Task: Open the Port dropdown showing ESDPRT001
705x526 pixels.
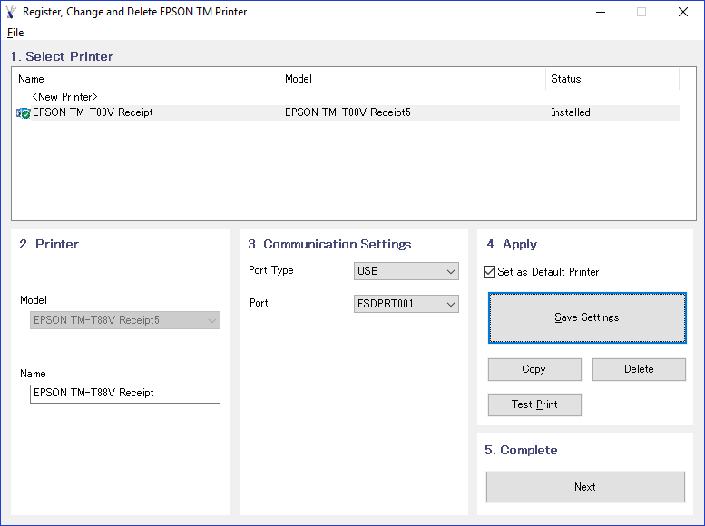Action: pos(406,304)
